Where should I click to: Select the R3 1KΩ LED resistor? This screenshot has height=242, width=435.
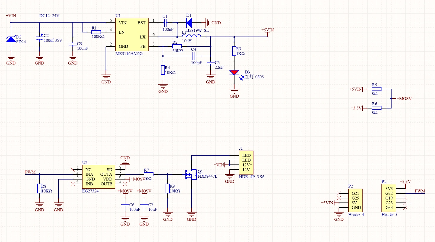[x=234, y=51]
